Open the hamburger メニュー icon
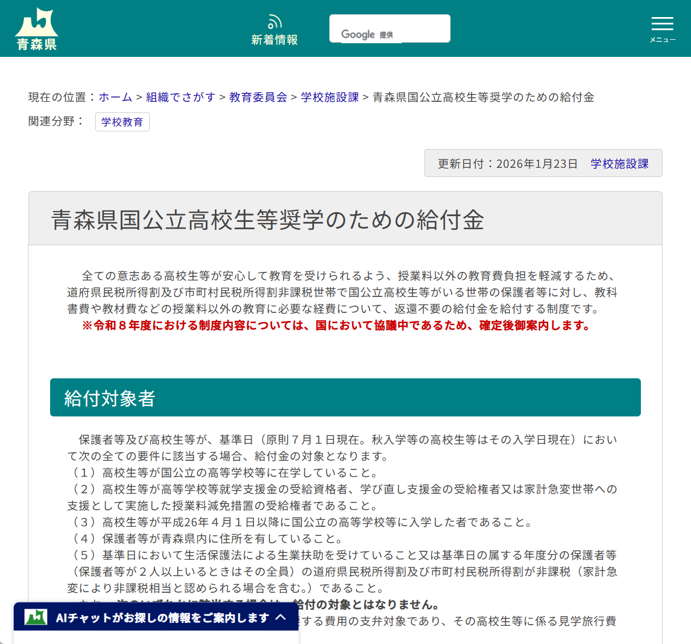 [662, 24]
